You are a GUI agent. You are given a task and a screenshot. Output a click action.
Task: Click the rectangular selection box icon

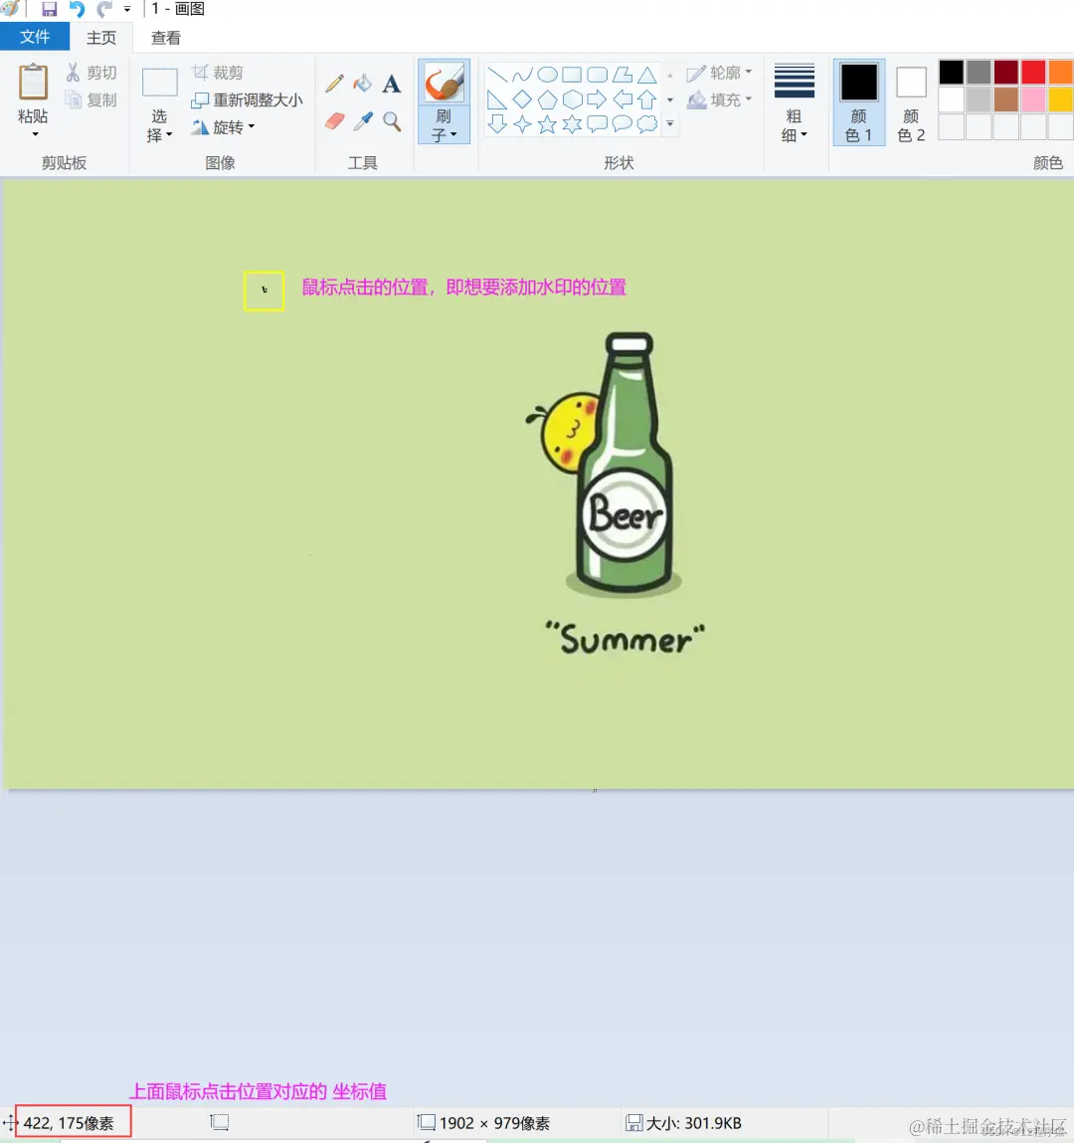159,83
